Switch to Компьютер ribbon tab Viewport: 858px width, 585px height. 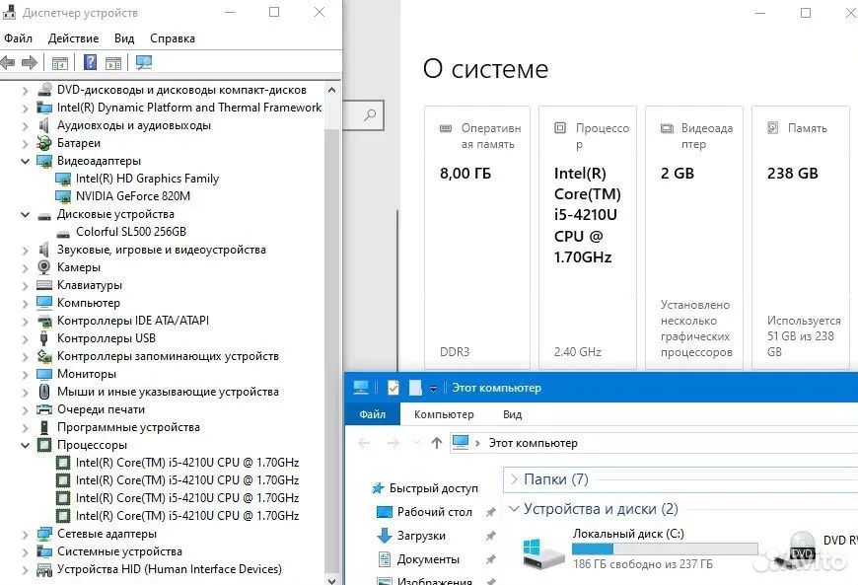click(x=444, y=414)
